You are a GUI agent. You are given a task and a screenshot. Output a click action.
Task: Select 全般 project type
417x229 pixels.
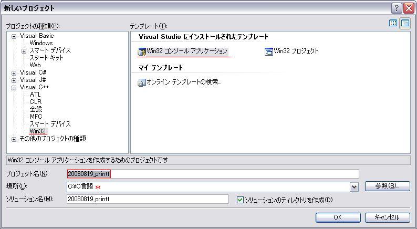36,109
